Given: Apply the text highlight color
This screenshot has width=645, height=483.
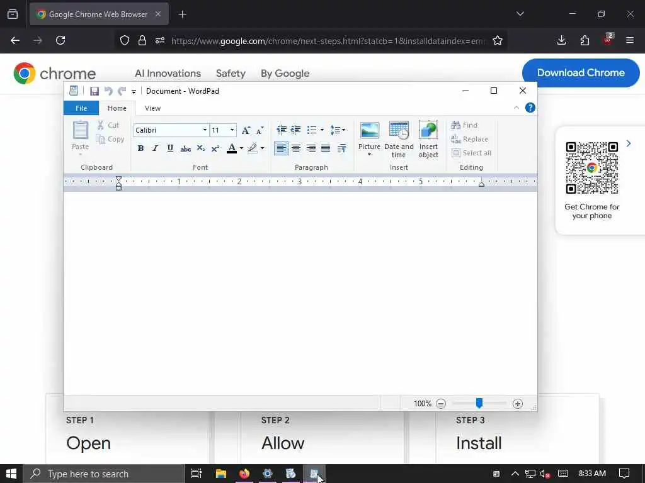Looking at the screenshot, I should 253,148.
